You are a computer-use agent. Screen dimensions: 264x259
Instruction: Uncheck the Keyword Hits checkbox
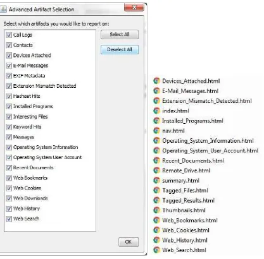pyautogui.click(x=9, y=127)
